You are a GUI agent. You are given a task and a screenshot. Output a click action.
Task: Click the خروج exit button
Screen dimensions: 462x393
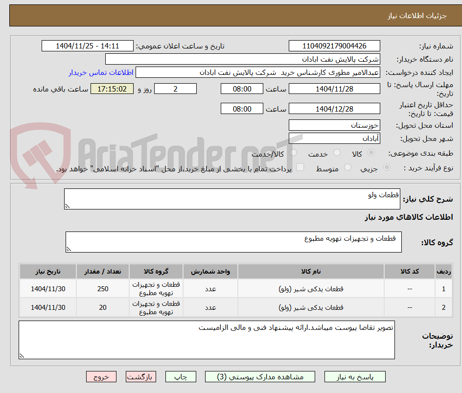101,377
